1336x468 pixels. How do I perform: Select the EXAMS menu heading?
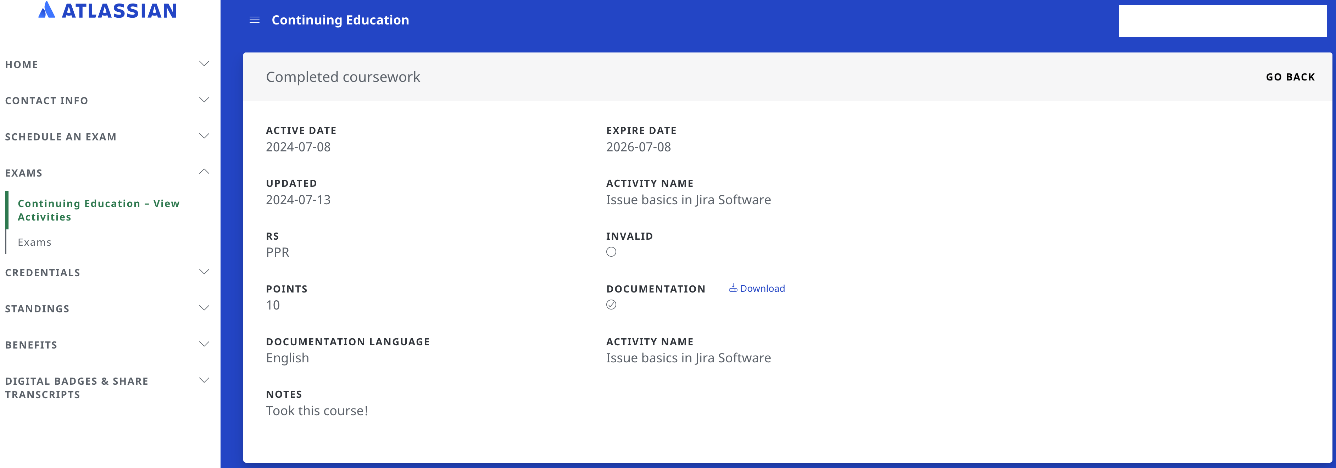24,173
